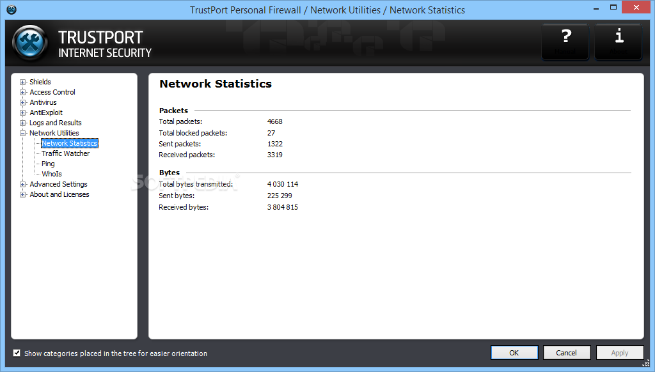
Task: Click the Bytes section header
Action: (169, 173)
